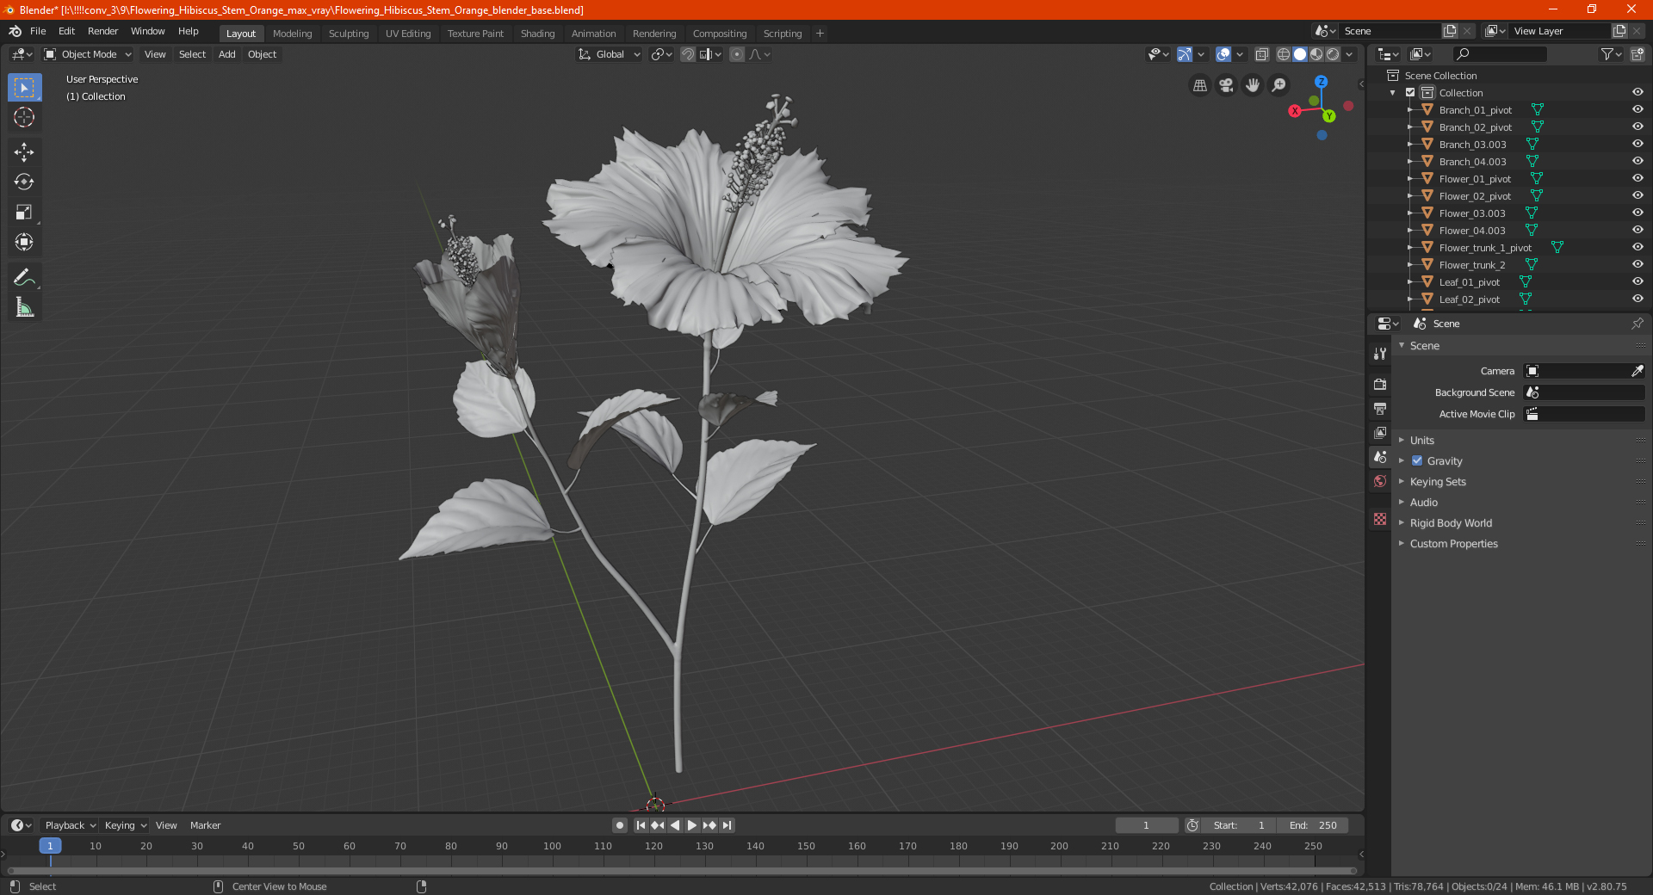
Task: Open the Active Tool properties tab
Action: point(1380,353)
